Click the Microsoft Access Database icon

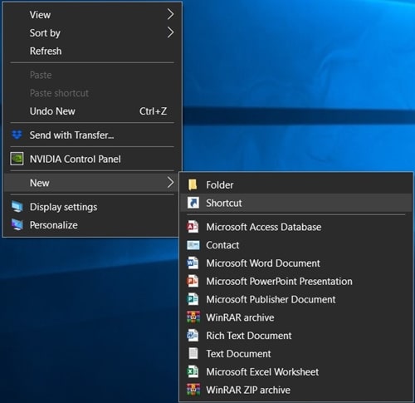coord(193,227)
